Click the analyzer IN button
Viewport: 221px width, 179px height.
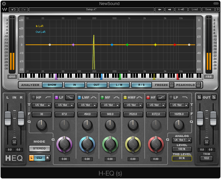[x=75, y=85]
